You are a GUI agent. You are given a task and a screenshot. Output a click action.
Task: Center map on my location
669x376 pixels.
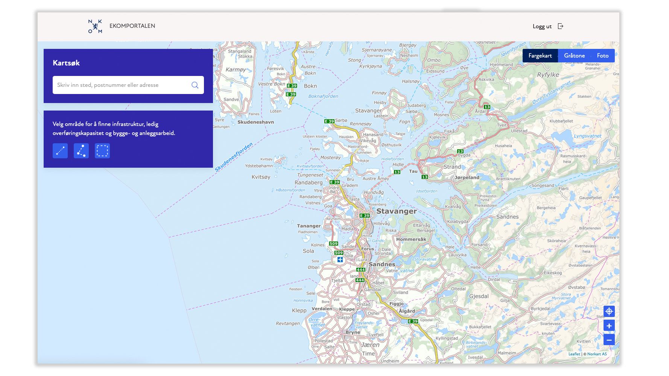point(609,311)
